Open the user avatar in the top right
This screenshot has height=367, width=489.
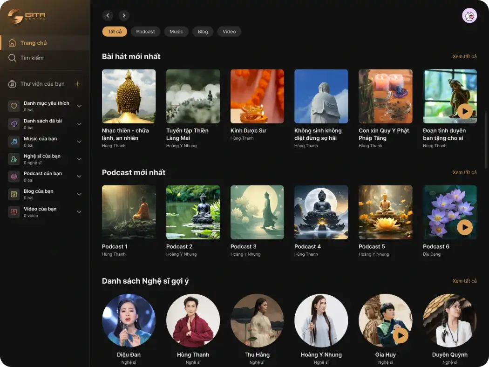click(469, 15)
